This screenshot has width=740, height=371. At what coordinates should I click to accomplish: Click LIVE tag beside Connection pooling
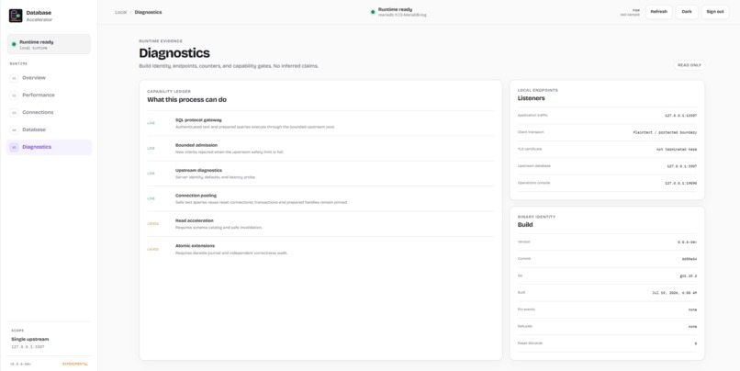tap(151, 198)
